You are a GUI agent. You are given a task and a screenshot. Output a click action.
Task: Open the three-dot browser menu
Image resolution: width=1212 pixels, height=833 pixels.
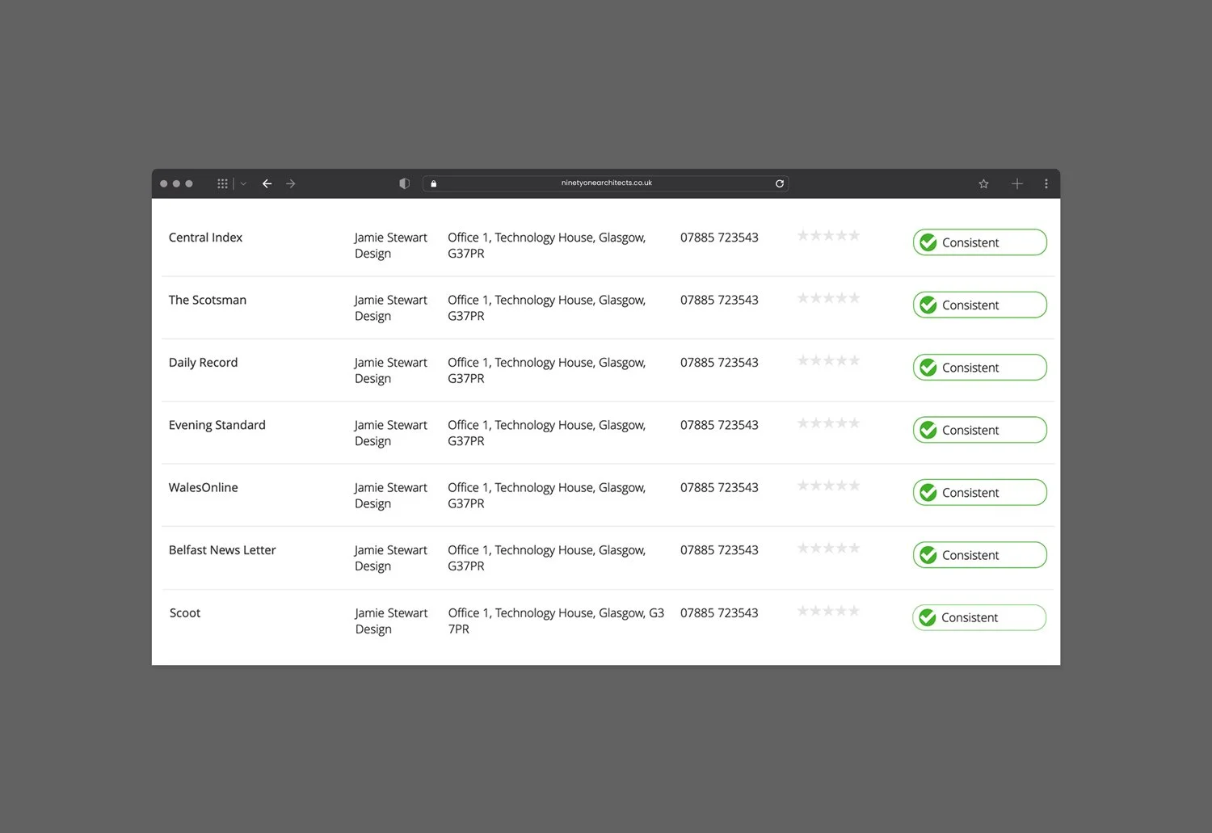pos(1046,184)
